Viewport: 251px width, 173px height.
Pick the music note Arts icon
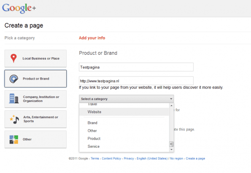(14, 119)
